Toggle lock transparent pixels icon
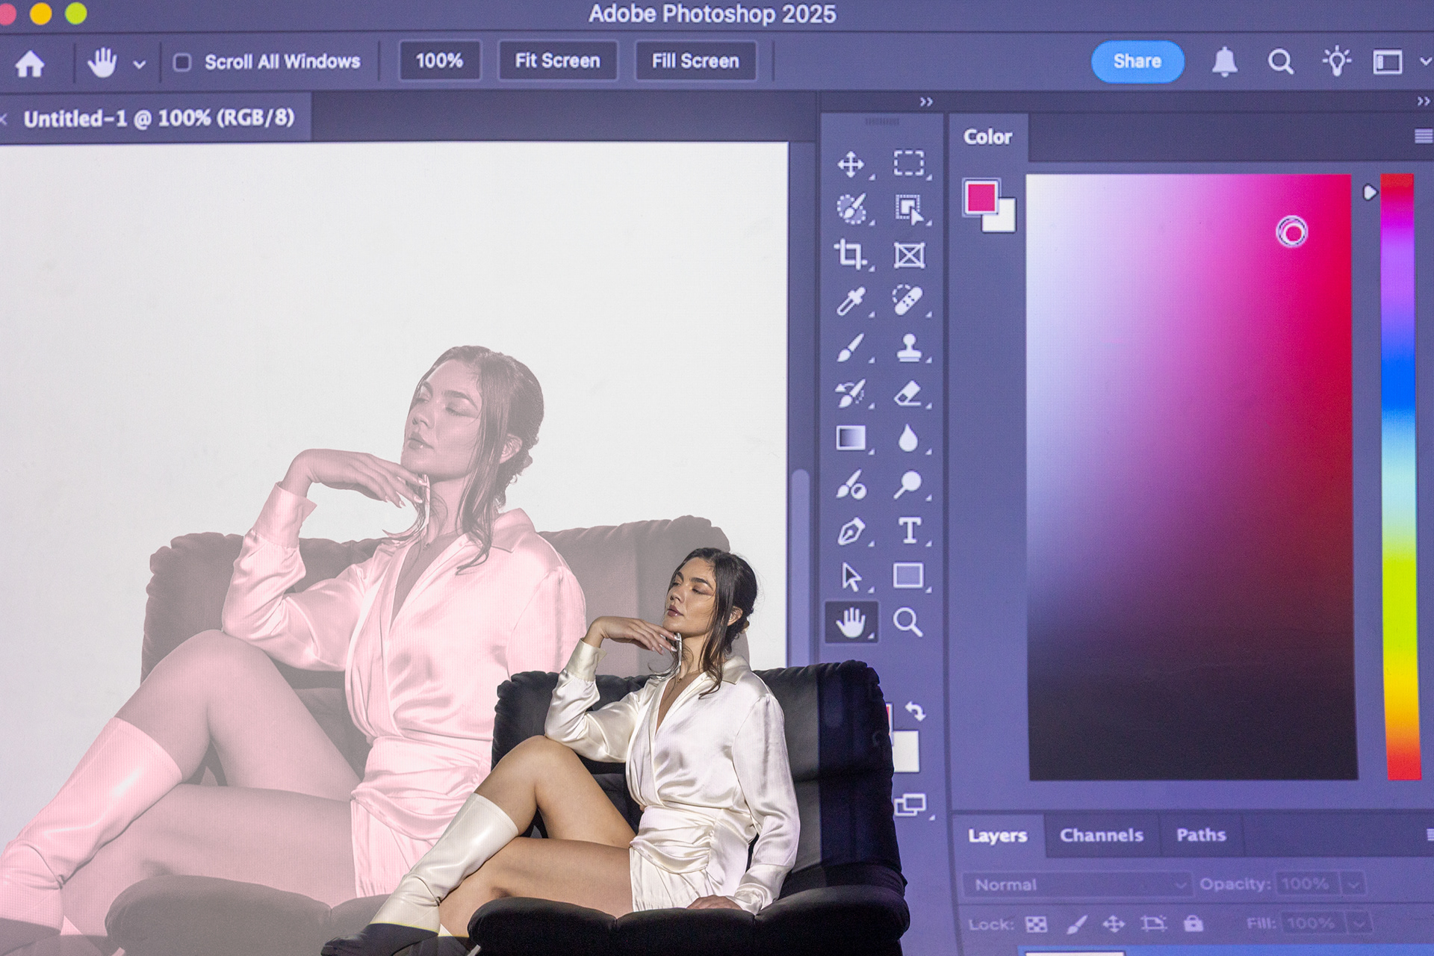 (1036, 925)
